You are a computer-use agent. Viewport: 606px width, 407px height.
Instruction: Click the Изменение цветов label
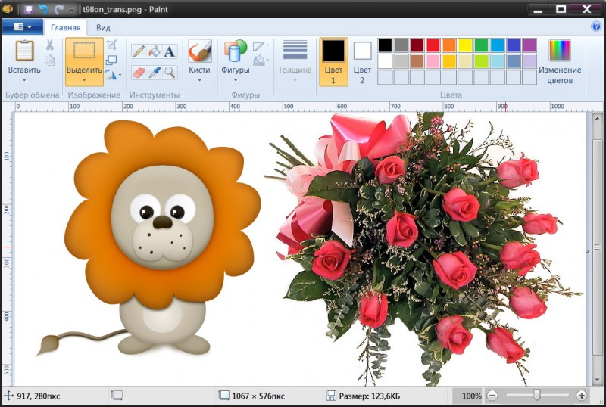point(560,75)
